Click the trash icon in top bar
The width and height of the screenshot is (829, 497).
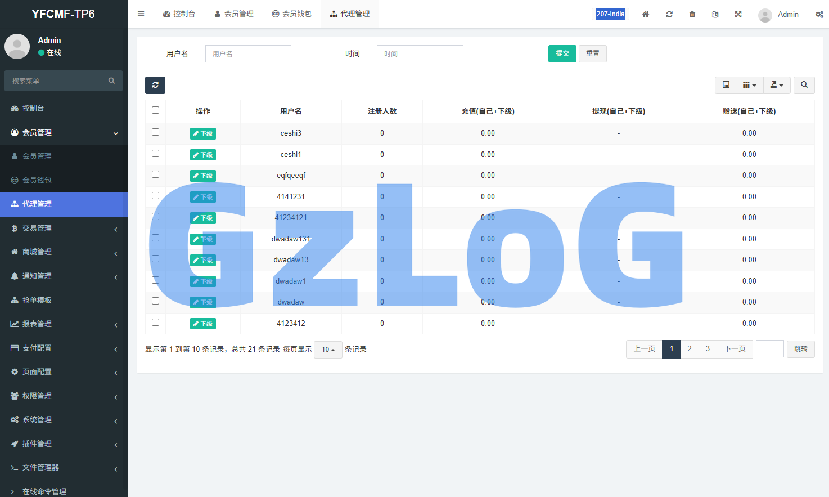pos(692,14)
